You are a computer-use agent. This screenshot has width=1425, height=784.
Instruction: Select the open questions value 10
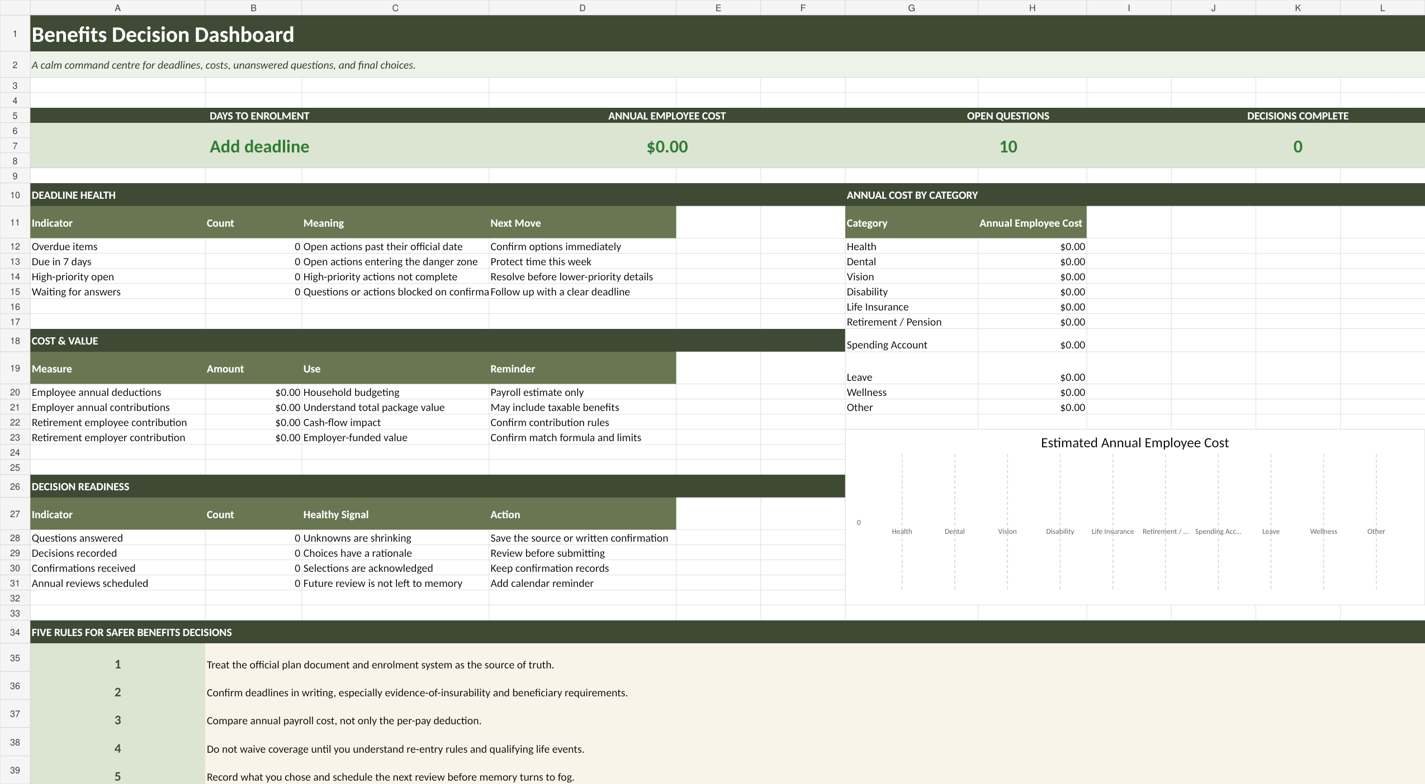click(x=1008, y=146)
